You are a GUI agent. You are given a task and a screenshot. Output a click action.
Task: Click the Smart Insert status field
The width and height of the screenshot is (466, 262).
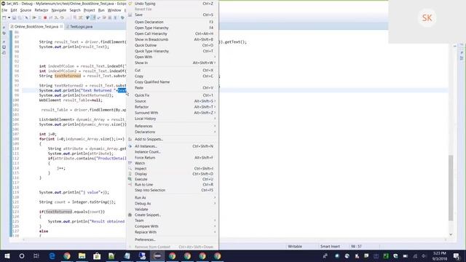tap(330, 246)
